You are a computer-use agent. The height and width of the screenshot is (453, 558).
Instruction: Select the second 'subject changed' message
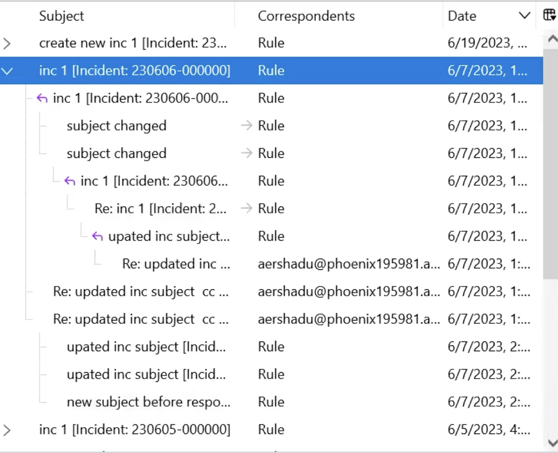[117, 153]
